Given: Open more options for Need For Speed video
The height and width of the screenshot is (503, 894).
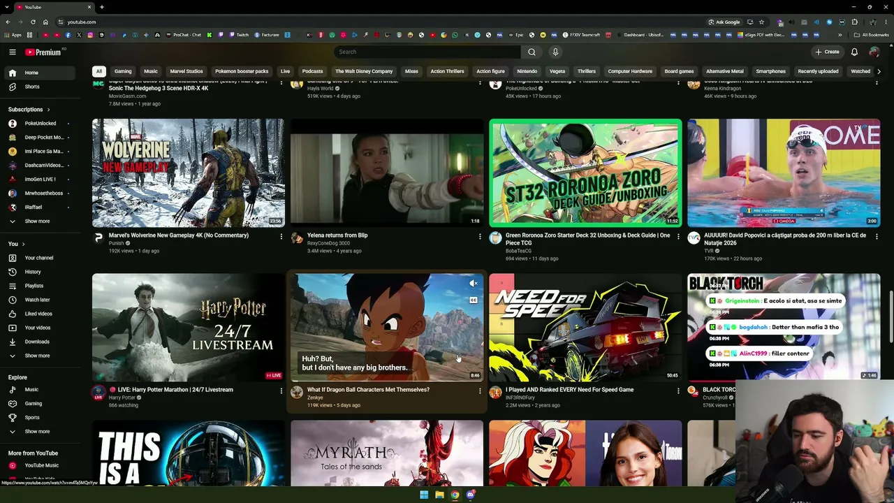Looking at the screenshot, I should coord(678,391).
